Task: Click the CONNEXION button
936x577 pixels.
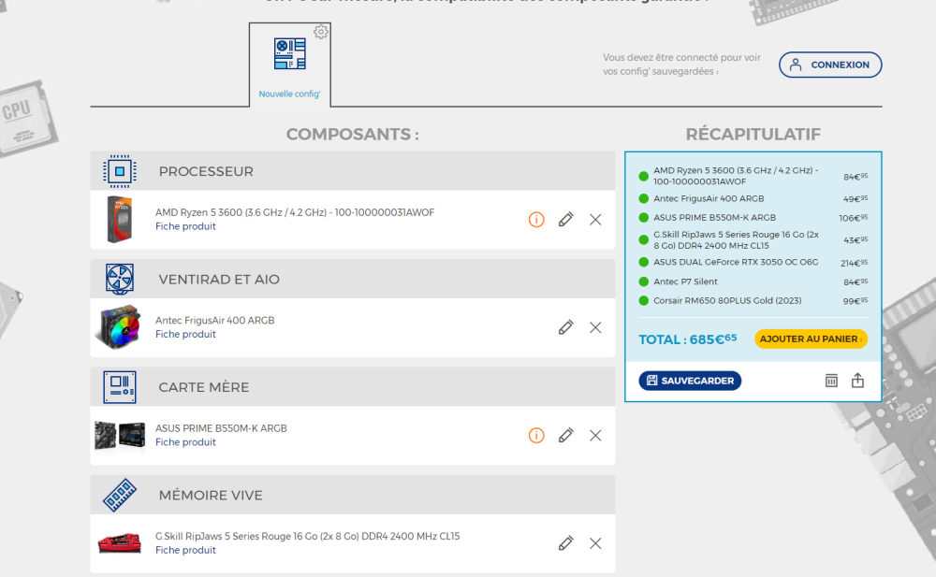Action: pos(830,65)
